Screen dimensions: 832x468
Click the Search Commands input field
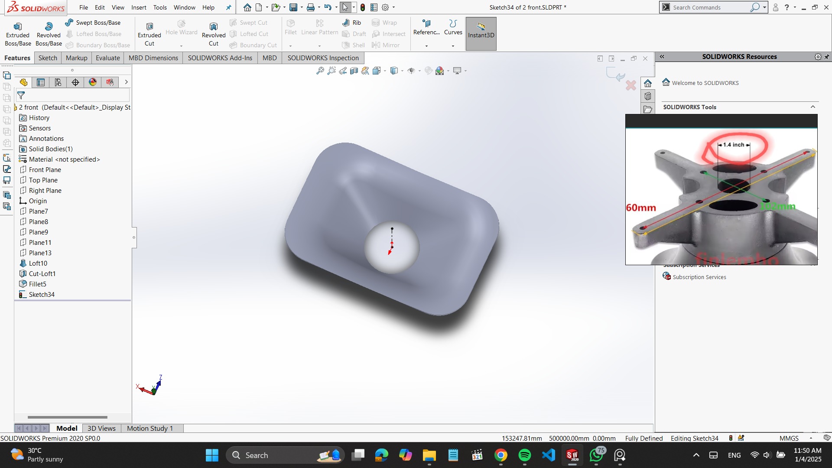pos(710,7)
